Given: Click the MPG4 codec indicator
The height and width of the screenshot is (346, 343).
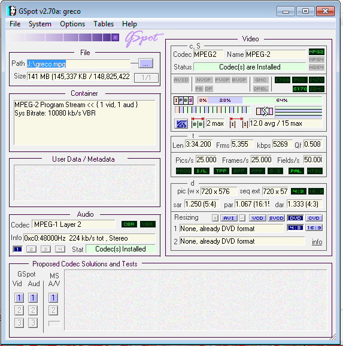Looking at the screenshot, I should (x=316, y=60).
